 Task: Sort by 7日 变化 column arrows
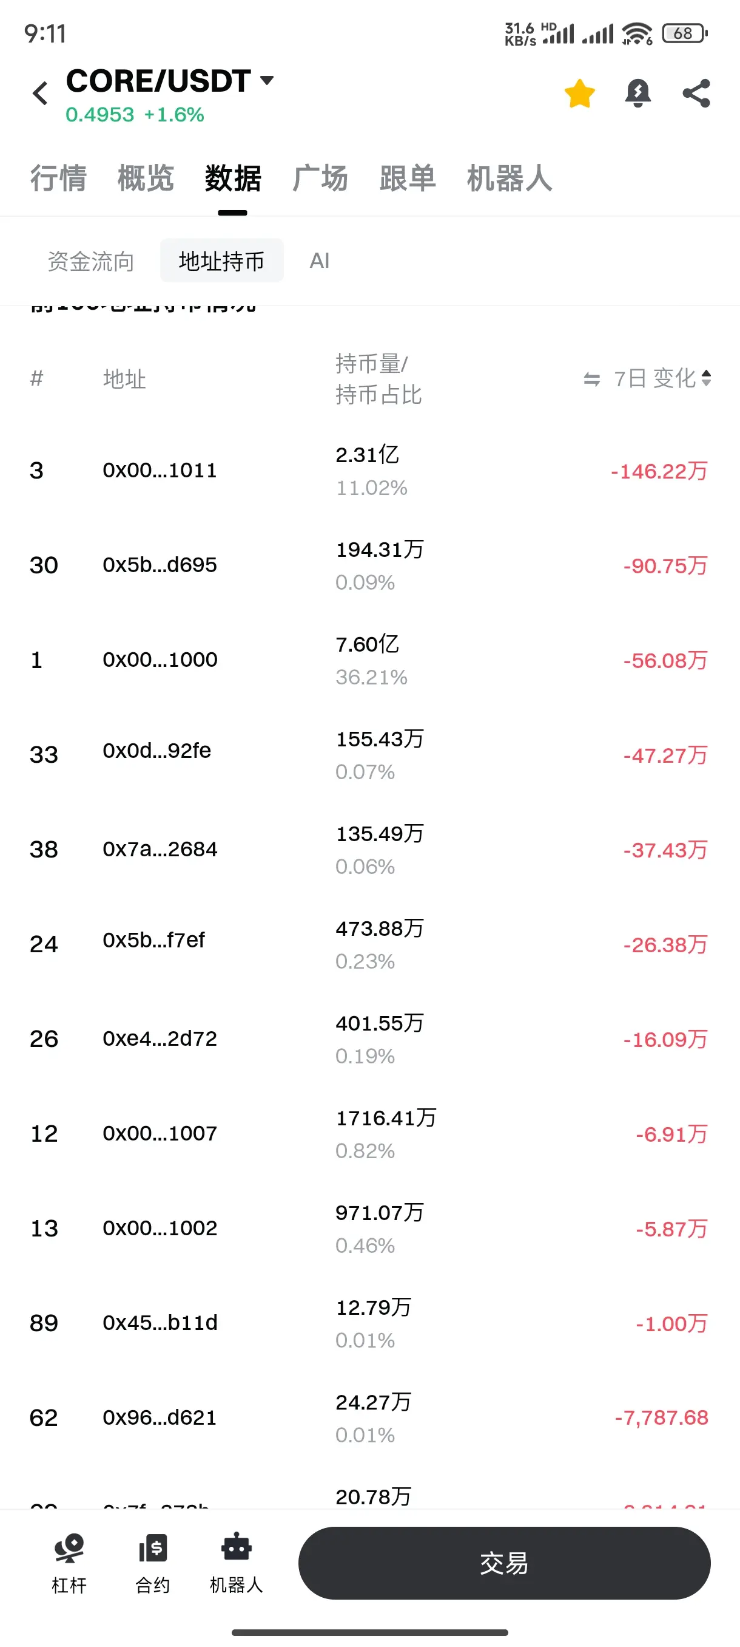[706, 378]
